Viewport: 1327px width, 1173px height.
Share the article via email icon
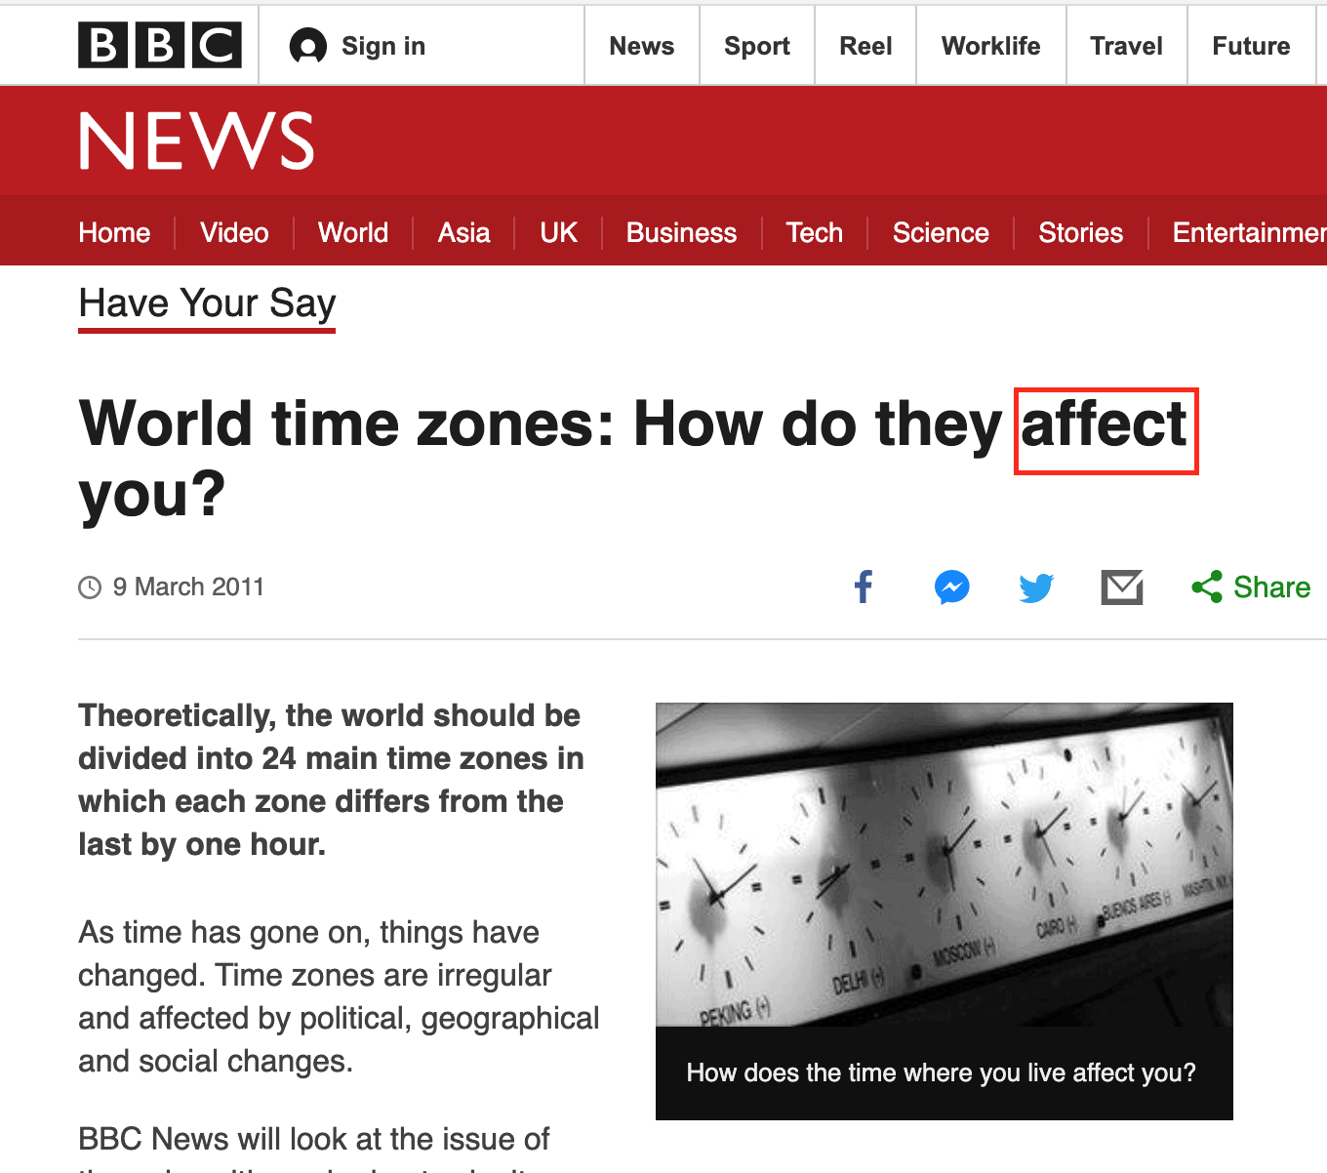coord(1121,587)
